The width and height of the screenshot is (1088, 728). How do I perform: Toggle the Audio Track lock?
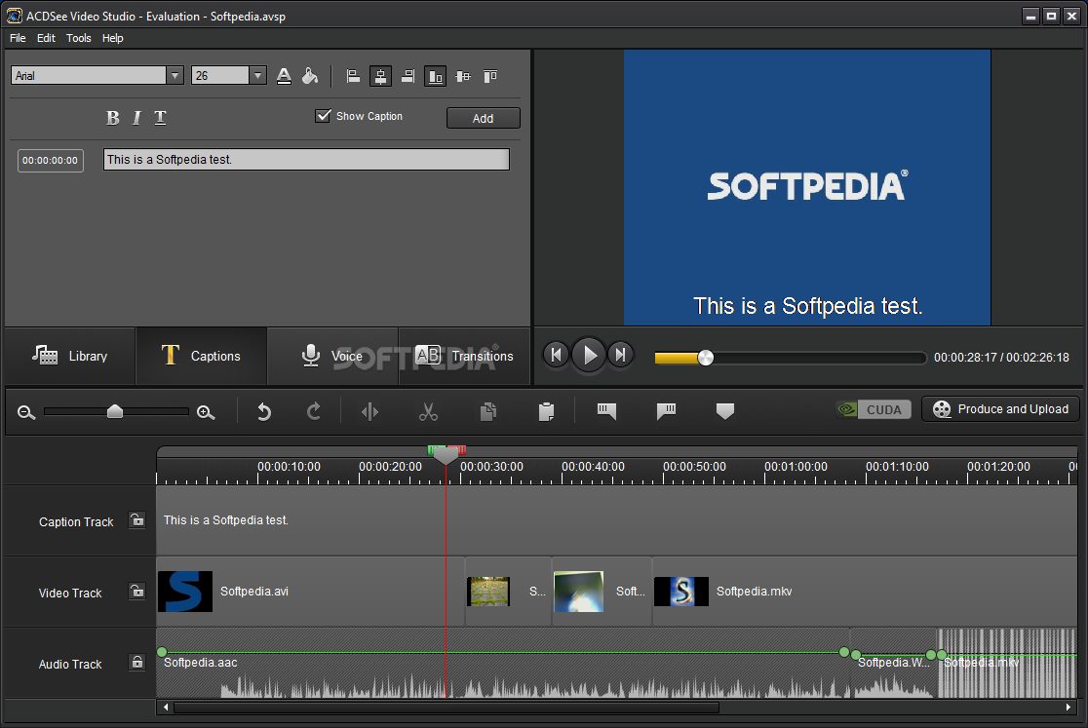tap(137, 662)
